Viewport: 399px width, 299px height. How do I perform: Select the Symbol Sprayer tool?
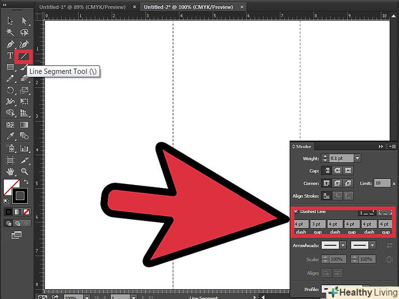(10, 148)
